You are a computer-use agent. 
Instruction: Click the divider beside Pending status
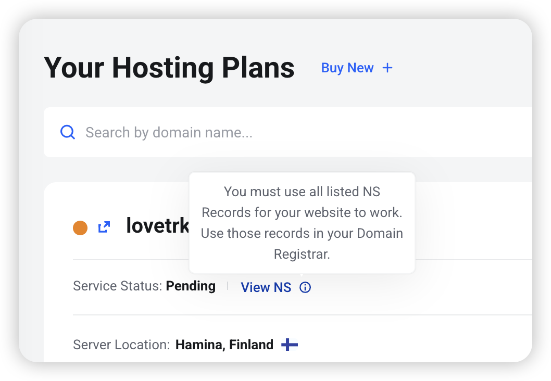tap(228, 286)
